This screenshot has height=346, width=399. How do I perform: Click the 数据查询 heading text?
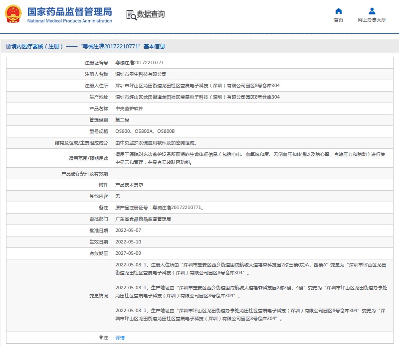point(151,14)
